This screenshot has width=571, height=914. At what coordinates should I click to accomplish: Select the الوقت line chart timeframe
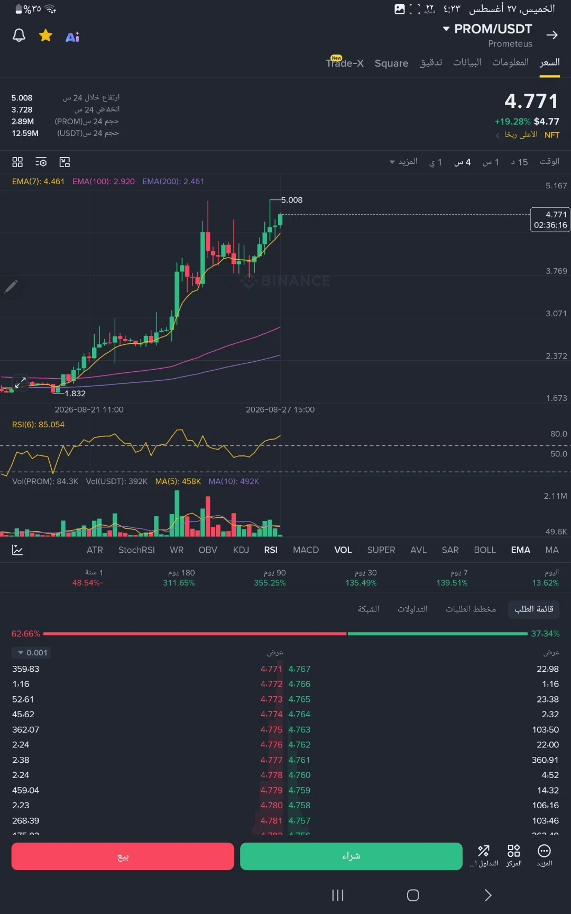point(549,161)
